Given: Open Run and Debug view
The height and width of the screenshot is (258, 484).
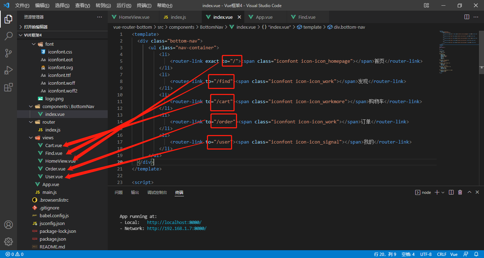Looking at the screenshot, I should [9, 70].
